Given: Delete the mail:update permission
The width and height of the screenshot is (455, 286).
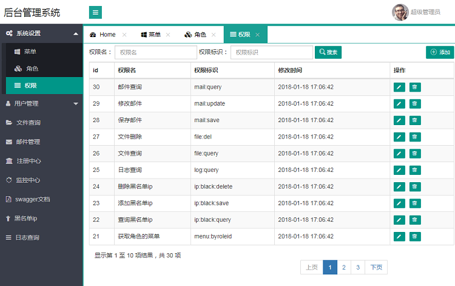Looking at the screenshot, I should [415, 104].
